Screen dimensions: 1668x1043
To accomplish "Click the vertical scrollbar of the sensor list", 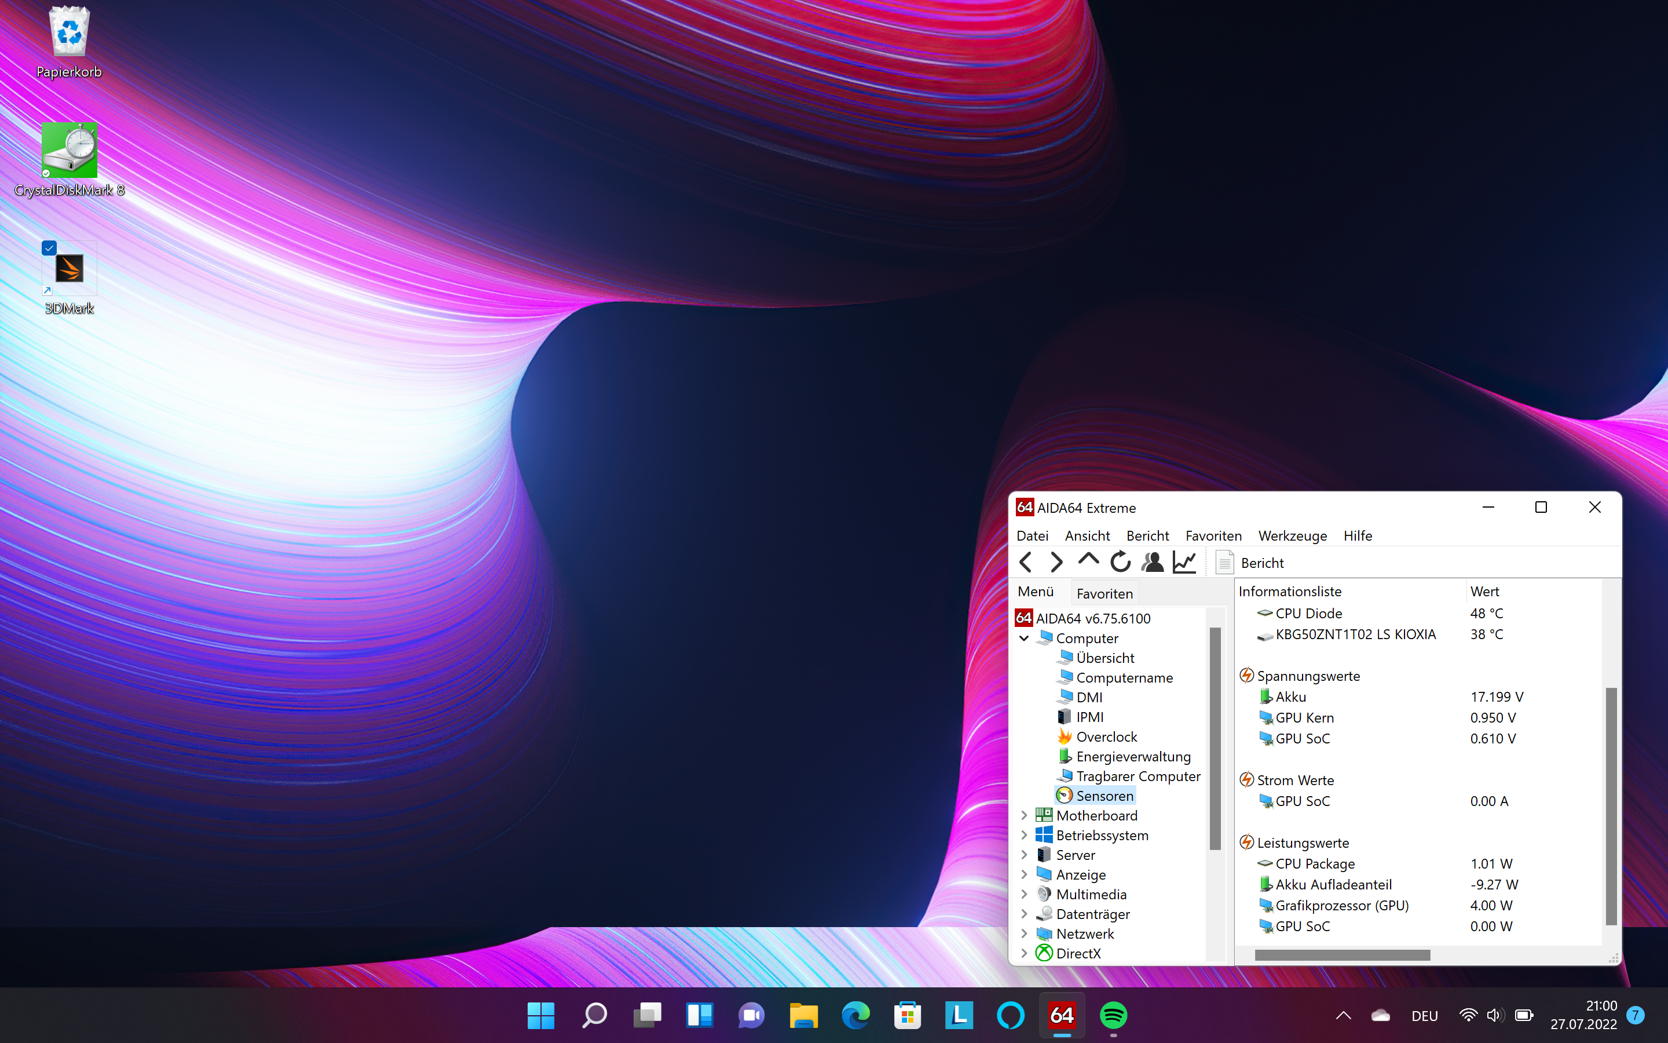I will (1611, 805).
